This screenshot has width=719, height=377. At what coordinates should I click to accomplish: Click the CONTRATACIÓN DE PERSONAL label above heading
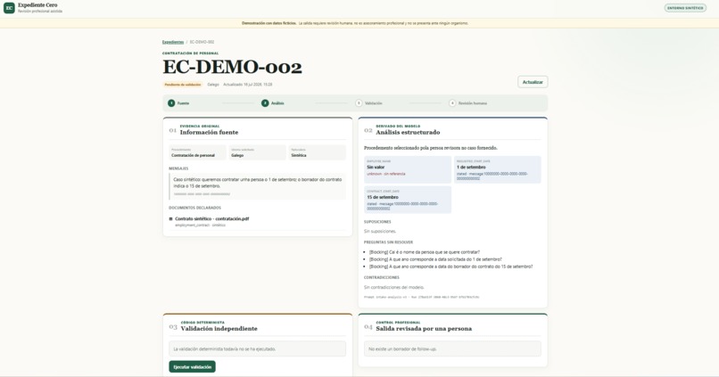(190, 53)
